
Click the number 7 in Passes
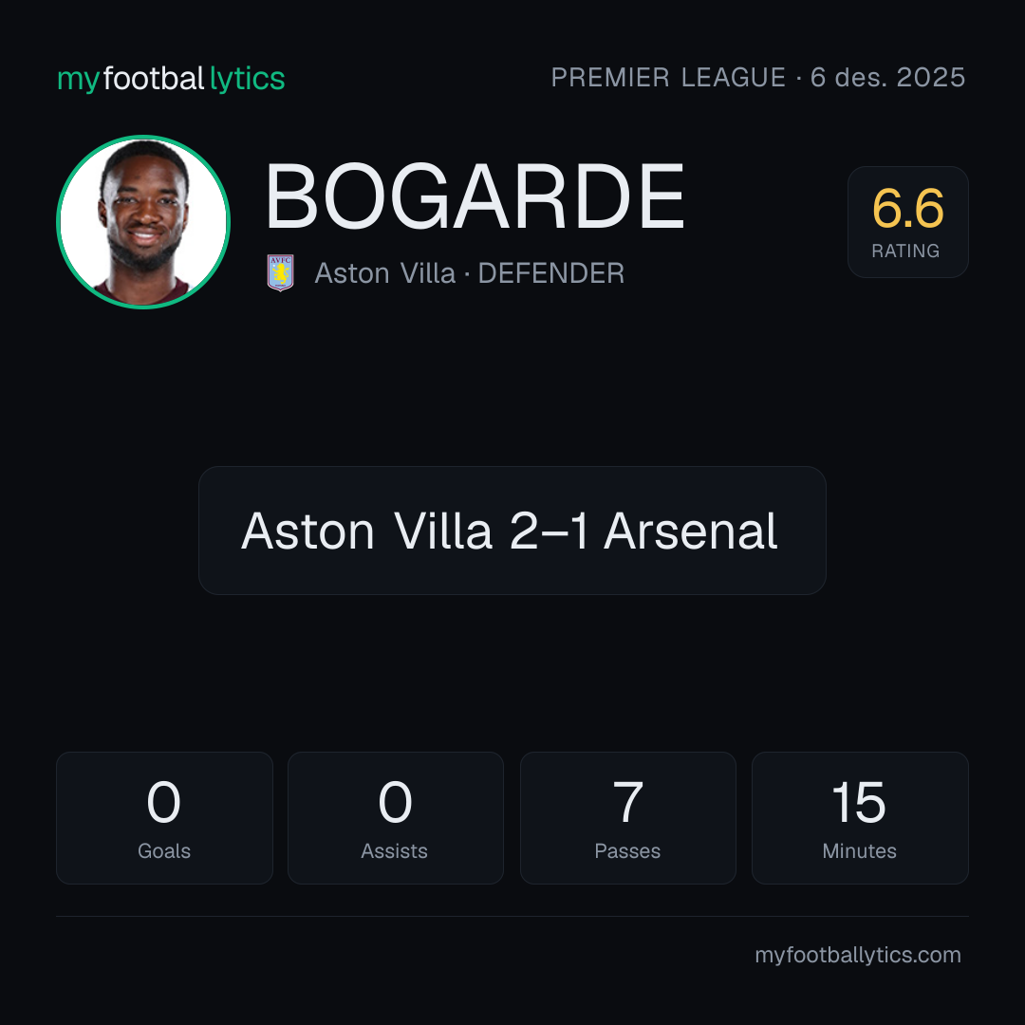(x=628, y=802)
